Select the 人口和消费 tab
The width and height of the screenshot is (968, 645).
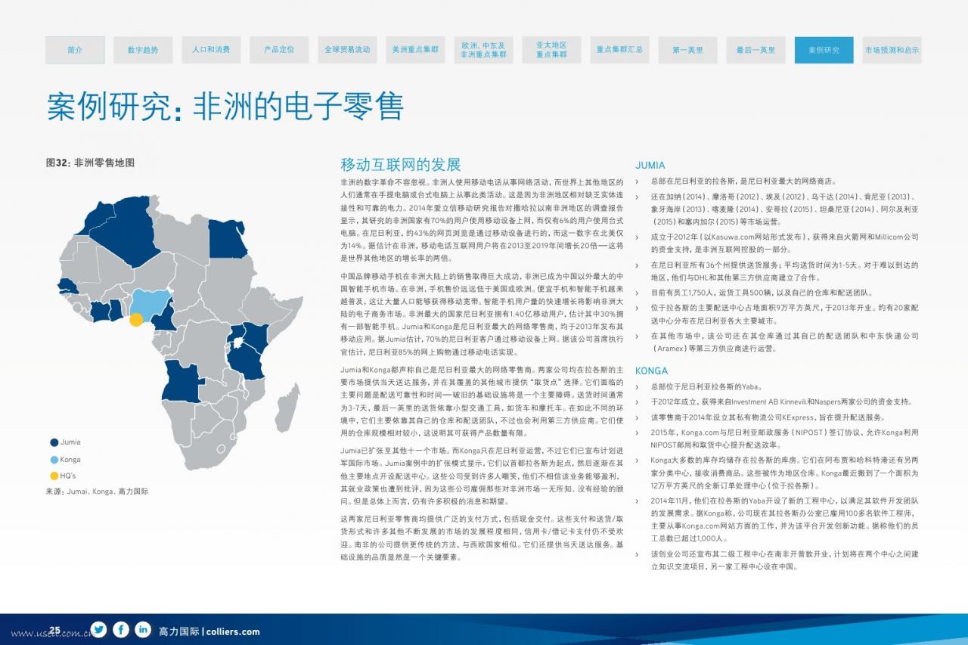[211, 50]
